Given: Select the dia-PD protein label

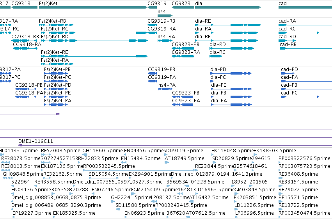Looking at the screenshot, I should click(218, 69).
